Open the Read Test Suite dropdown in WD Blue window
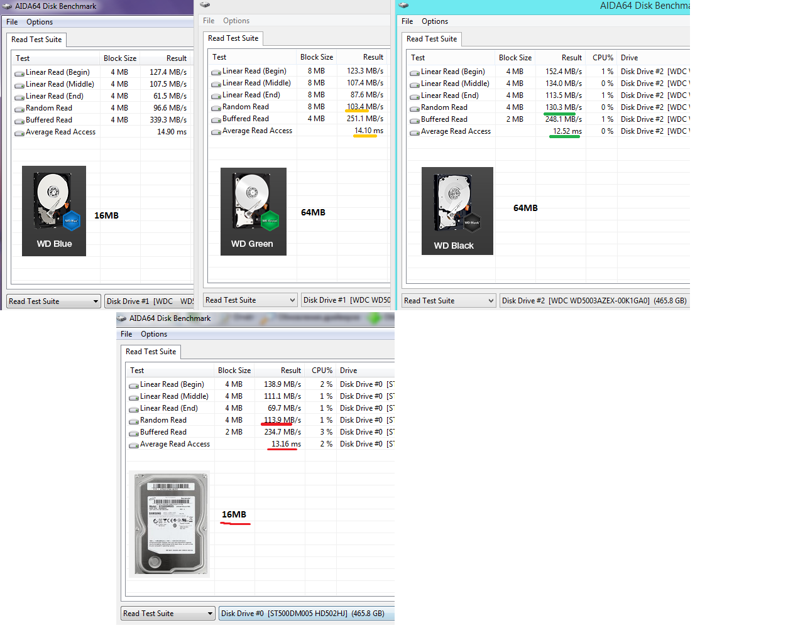This screenshot has height=628, width=788. (x=53, y=301)
